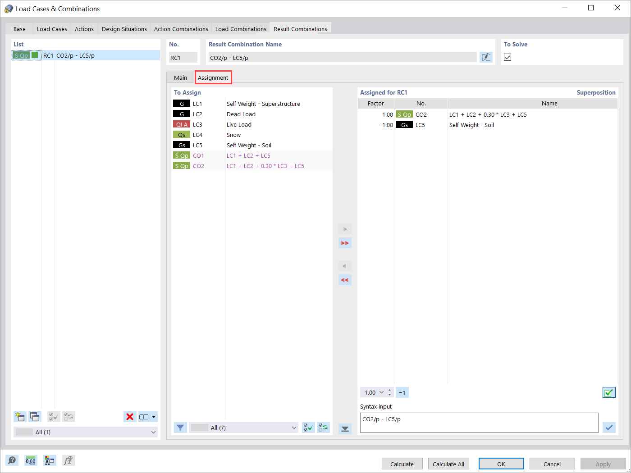Image resolution: width=631 pixels, height=473 pixels.
Task: Select LC2 Dead Load row
Action: coord(252,114)
